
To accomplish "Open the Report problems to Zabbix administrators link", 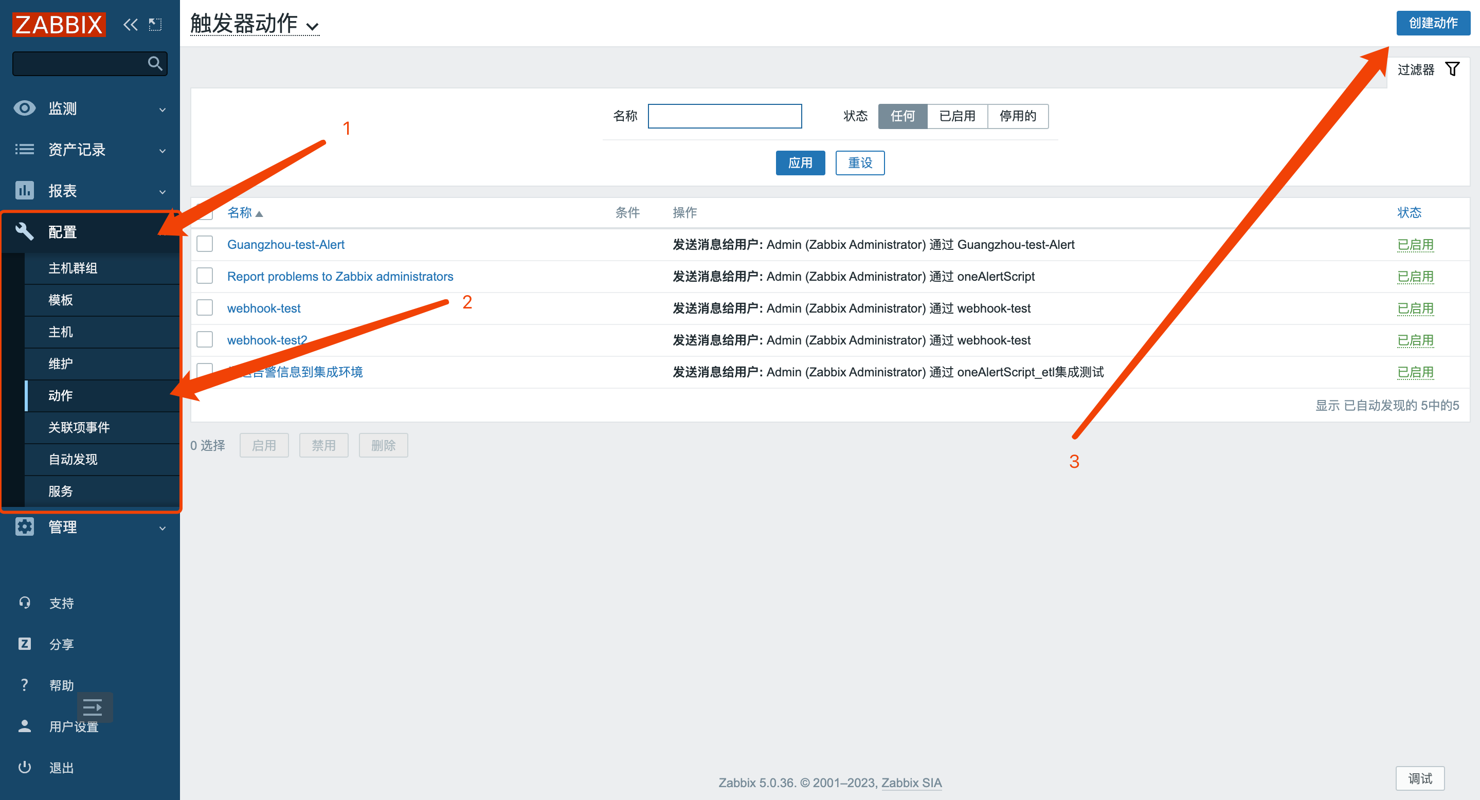I will coord(340,276).
